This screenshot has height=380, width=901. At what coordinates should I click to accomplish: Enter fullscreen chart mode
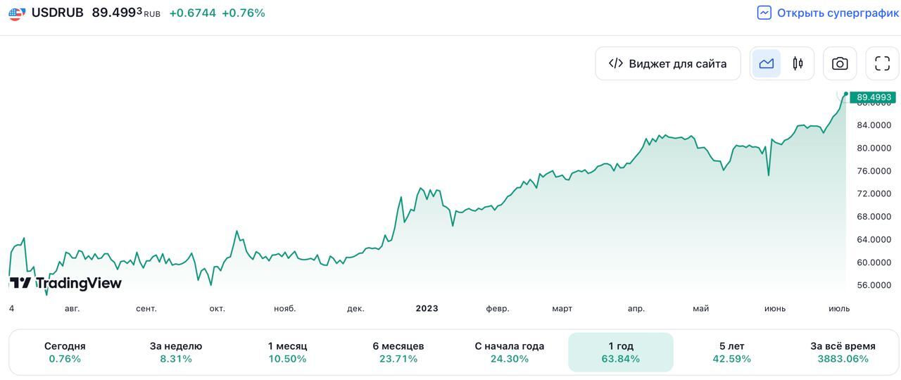882,64
